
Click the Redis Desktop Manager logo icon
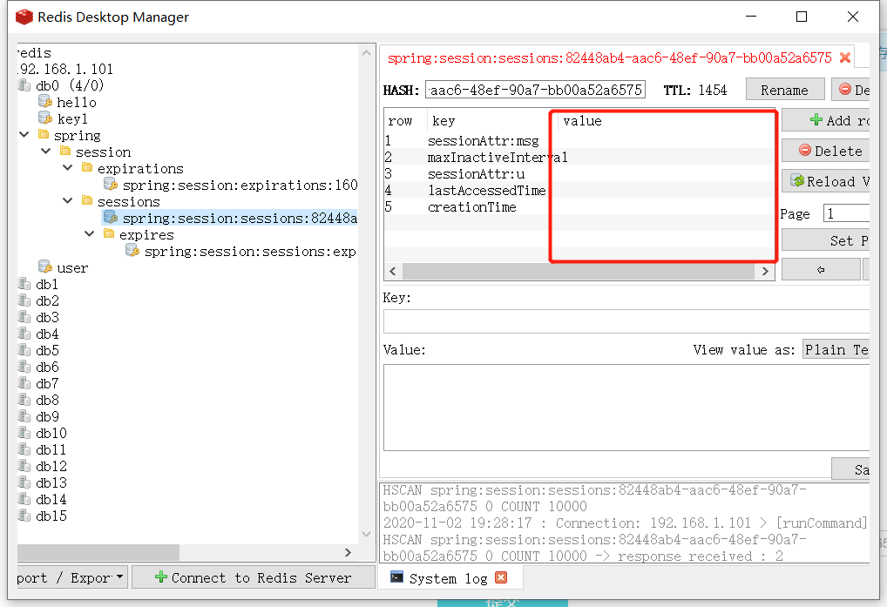[x=24, y=17]
